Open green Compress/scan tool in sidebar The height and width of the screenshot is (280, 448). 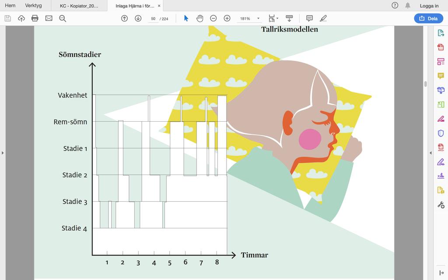click(441, 105)
